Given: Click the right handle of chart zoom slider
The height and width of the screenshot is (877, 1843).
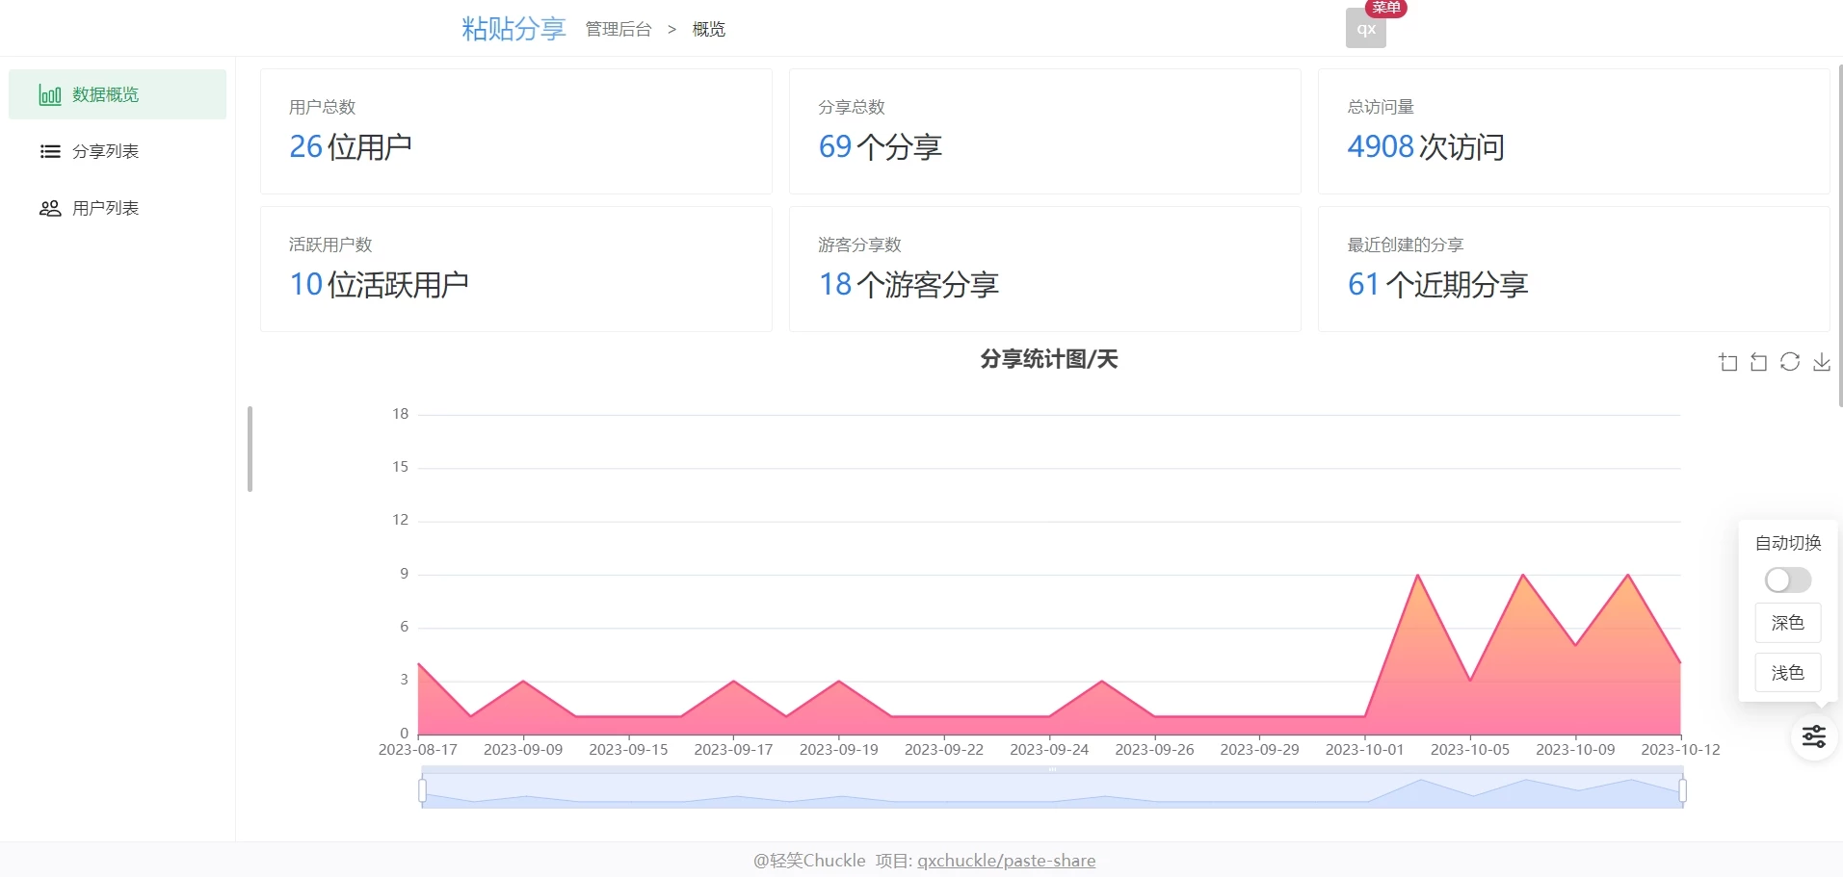Looking at the screenshot, I should [1682, 790].
